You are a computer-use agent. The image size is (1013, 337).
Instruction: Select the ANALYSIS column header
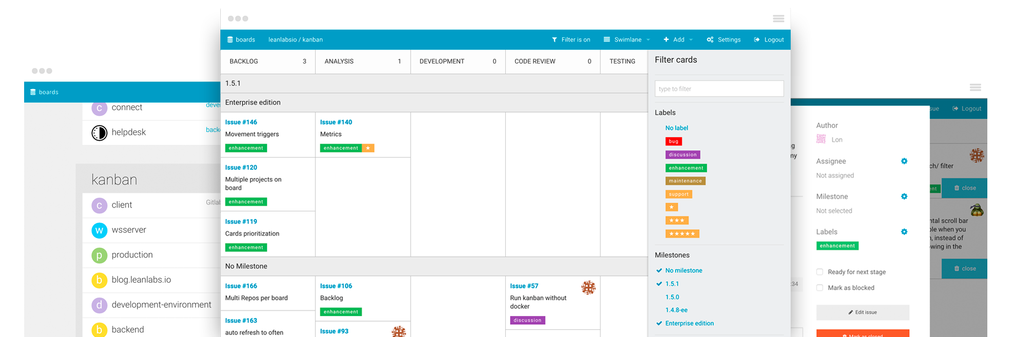point(362,62)
